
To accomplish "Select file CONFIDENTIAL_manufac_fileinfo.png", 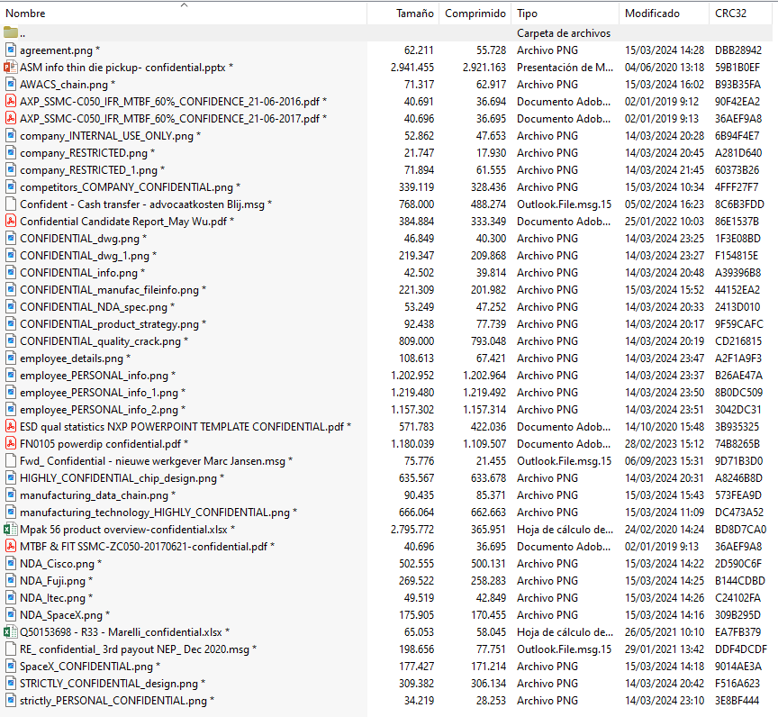I will [109, 290].
